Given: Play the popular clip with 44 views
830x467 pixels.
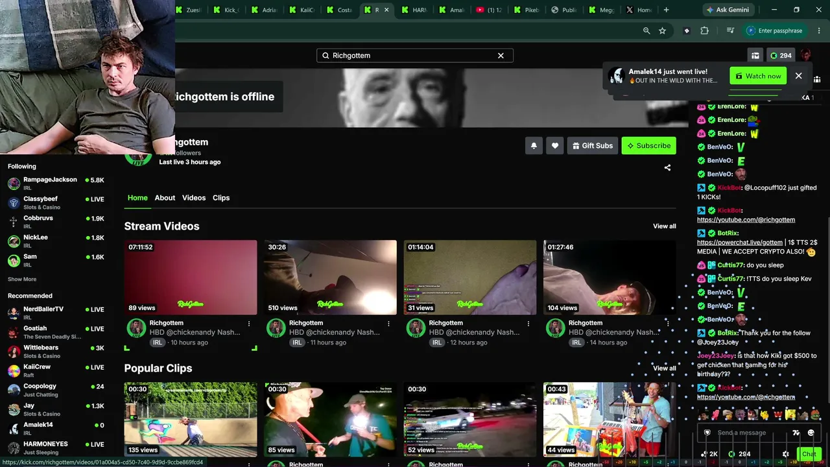Looking at the screenshot, I should pyautogui.click(x=610, y=420).
